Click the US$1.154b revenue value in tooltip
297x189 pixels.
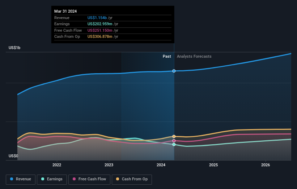(x=97, y=18)
